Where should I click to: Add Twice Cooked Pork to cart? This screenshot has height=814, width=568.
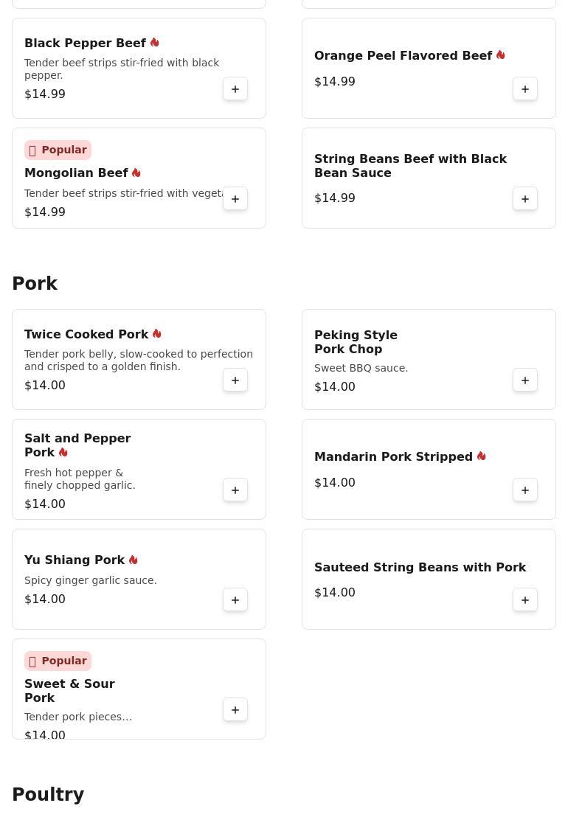[235, 380]
